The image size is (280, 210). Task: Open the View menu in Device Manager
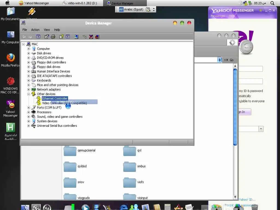[x=47, y=30]
